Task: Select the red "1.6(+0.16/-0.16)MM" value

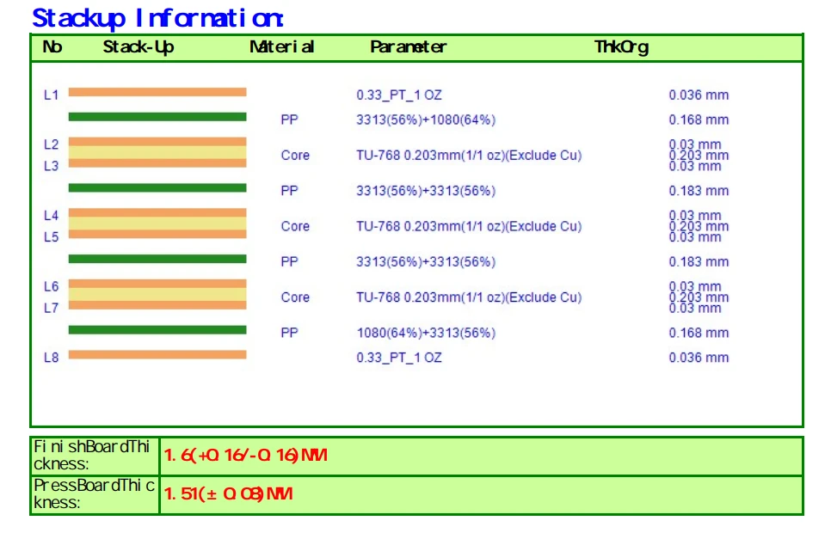Action: [x=245, y=455]
